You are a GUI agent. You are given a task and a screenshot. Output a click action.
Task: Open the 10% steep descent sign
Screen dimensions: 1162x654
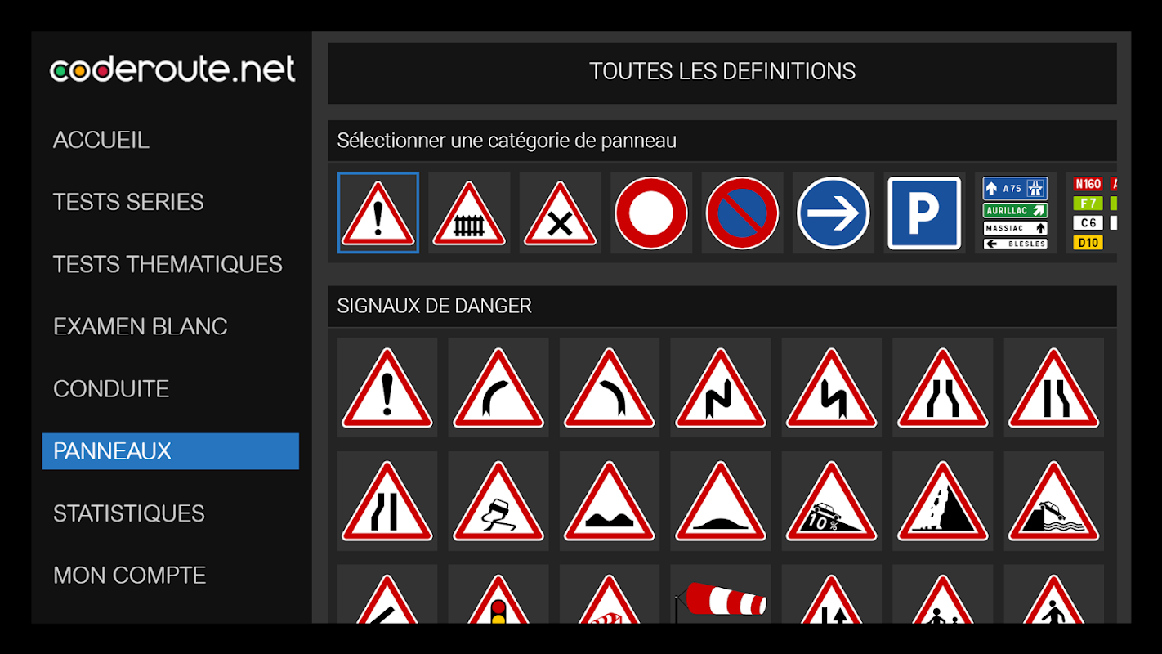(x=832, y=501)
